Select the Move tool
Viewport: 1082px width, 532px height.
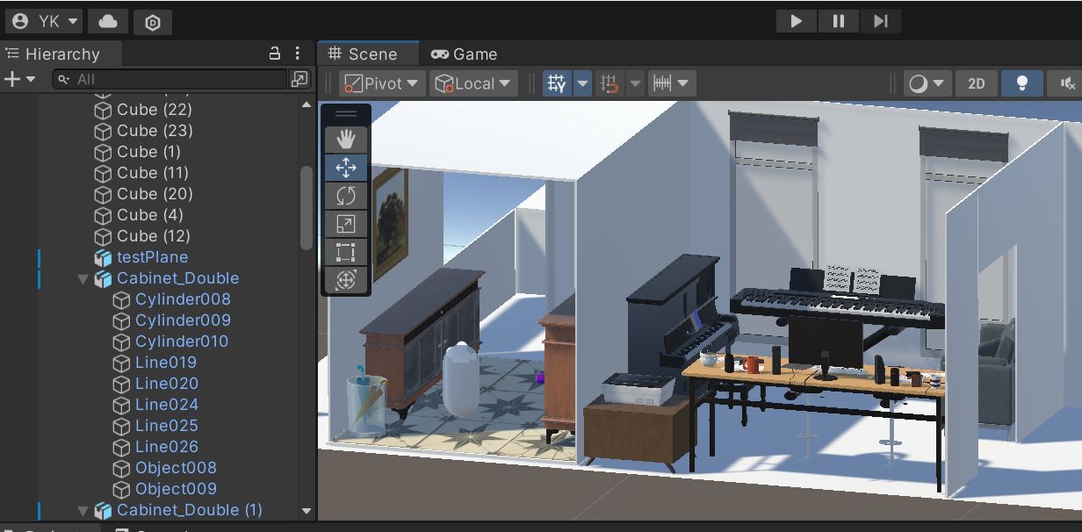click(x=345, y=167)
